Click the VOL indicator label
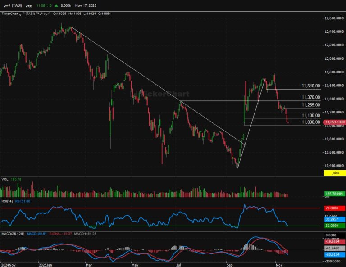This screenshot has width=346, height=267. point(5,180)
